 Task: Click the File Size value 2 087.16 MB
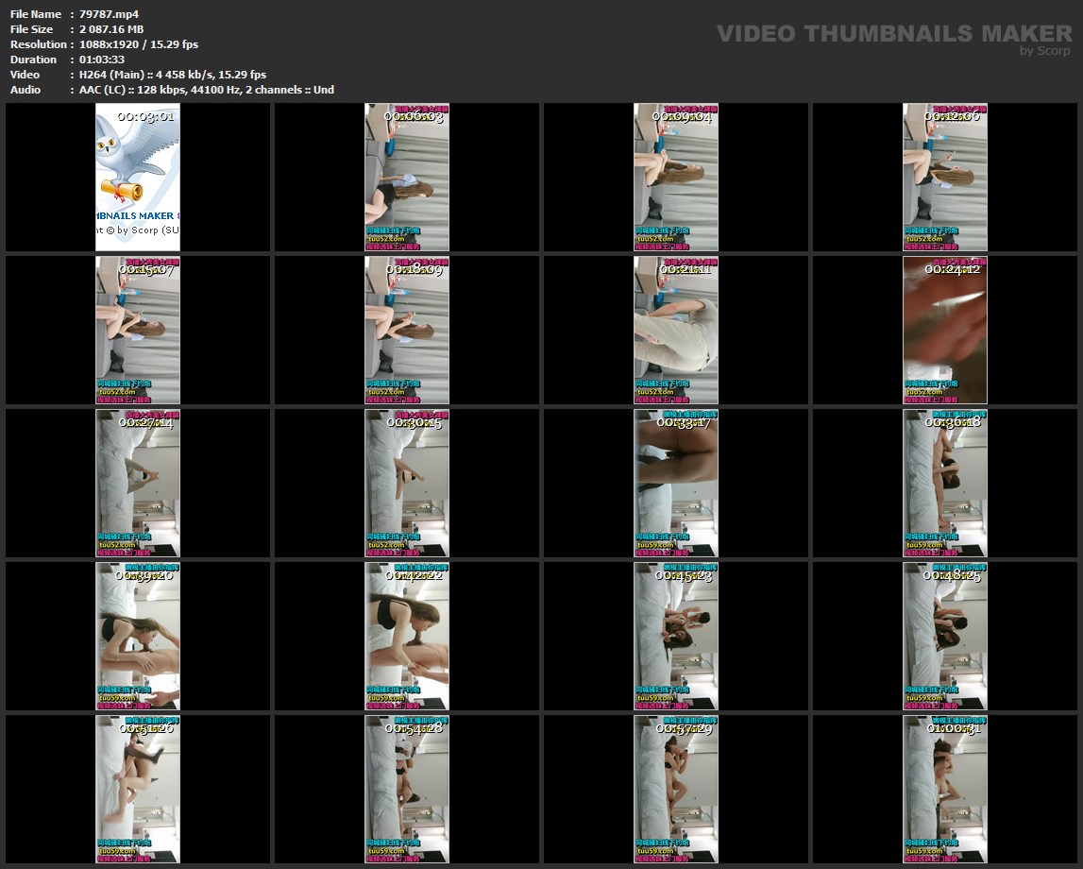(111, 29)
